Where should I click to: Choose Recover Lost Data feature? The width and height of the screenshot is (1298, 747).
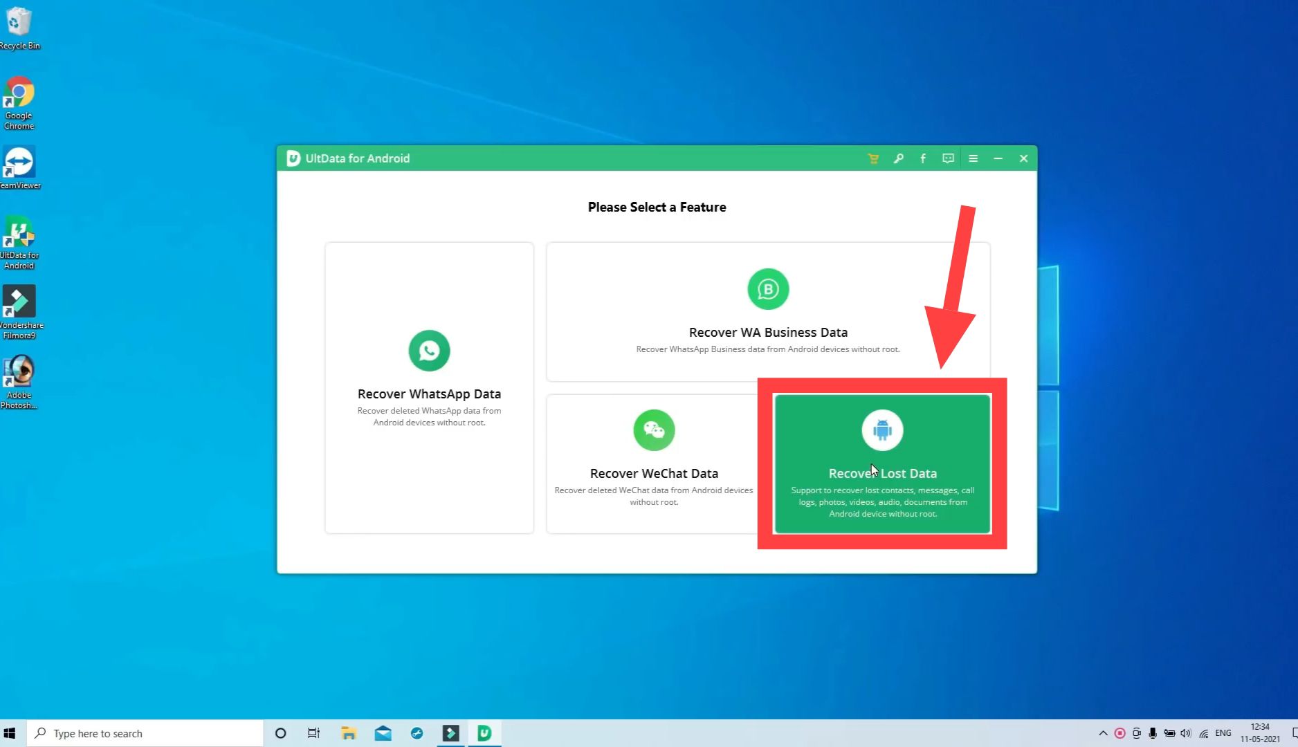(882, 463)
